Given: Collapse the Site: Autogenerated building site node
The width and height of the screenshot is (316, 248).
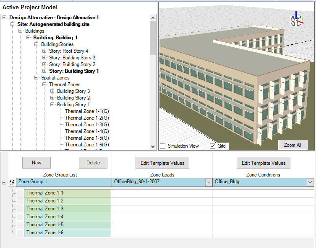Looking at the screenshot, I should 13,24.
